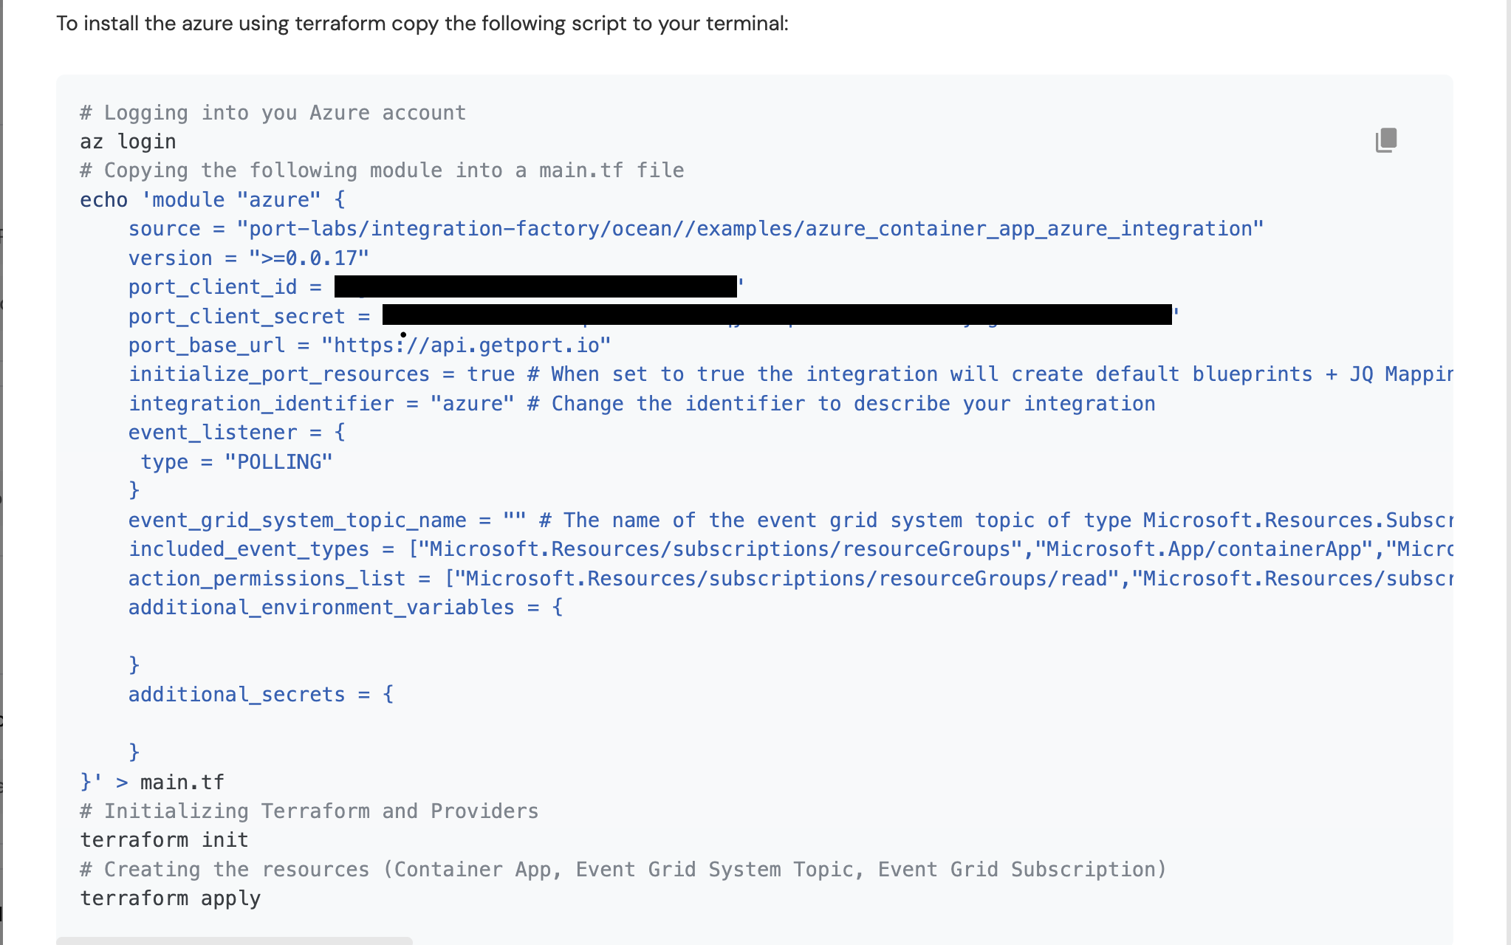Click the "terraform apply" command line
Image resolution: width=1511 pixels, height=945 pixels.
tap(170, 898)
